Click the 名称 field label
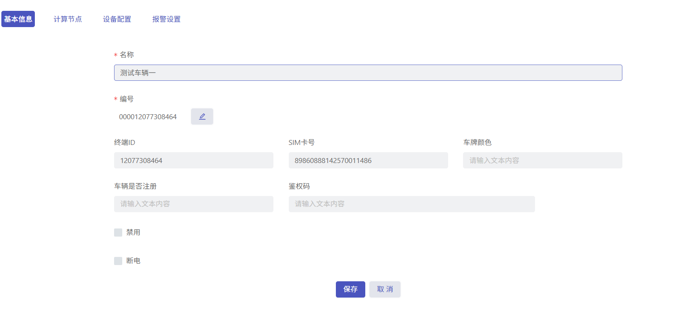Image resolution: width=693 pixels, height=312 pixels. pyautogui.click(x=127, y=55)
